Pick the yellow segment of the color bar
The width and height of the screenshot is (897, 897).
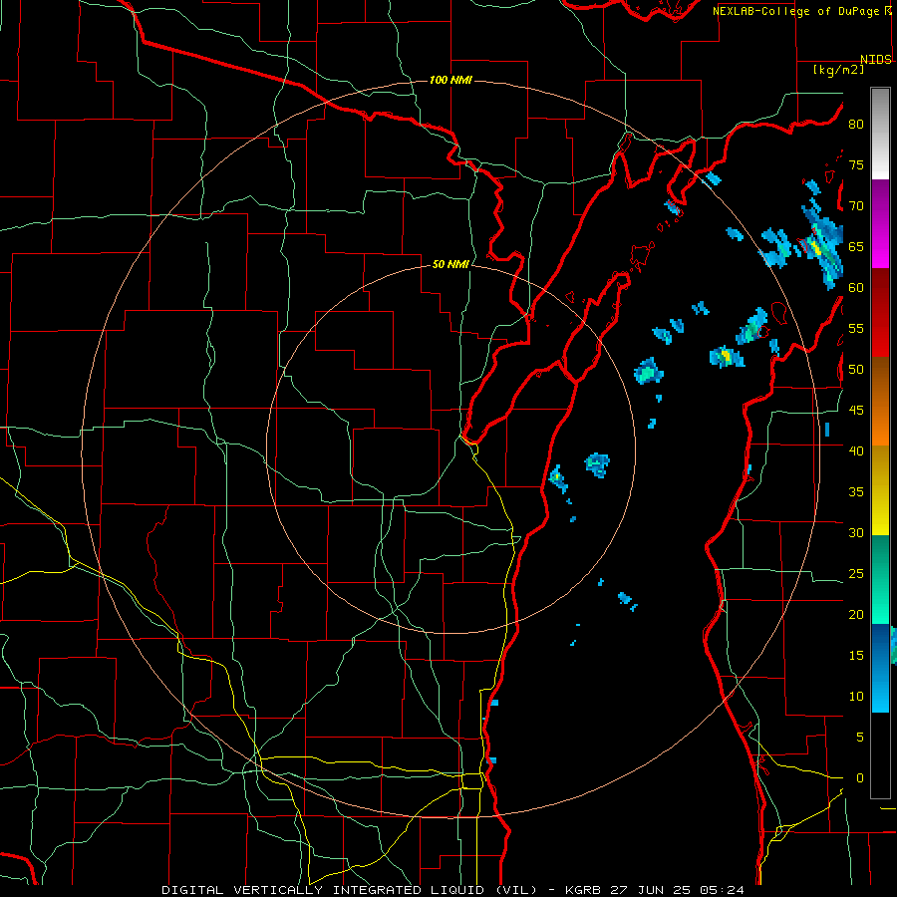[x=880, y=490]
